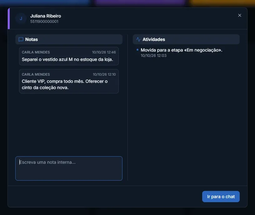Click the phone number 5511900000001

point(44,22)
